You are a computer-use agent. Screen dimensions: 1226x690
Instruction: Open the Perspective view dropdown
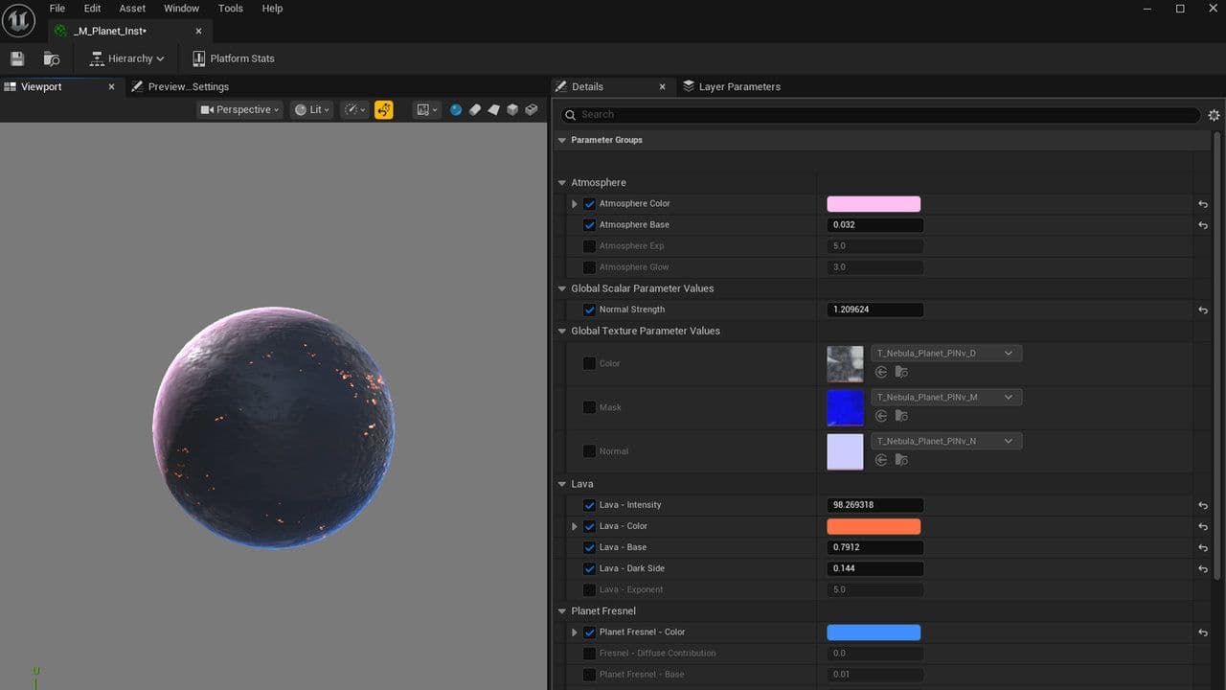(x=240, y=110)
